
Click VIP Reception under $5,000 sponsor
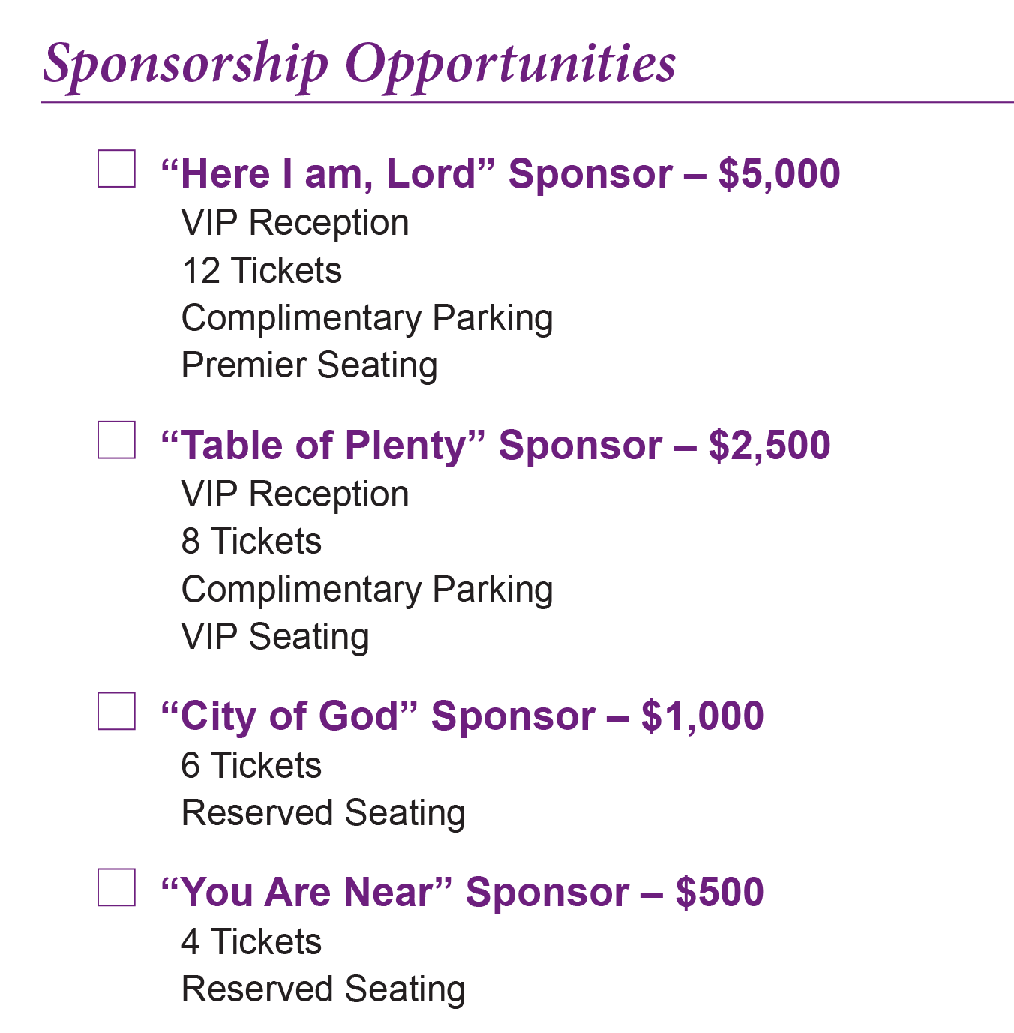coord(295,224)
